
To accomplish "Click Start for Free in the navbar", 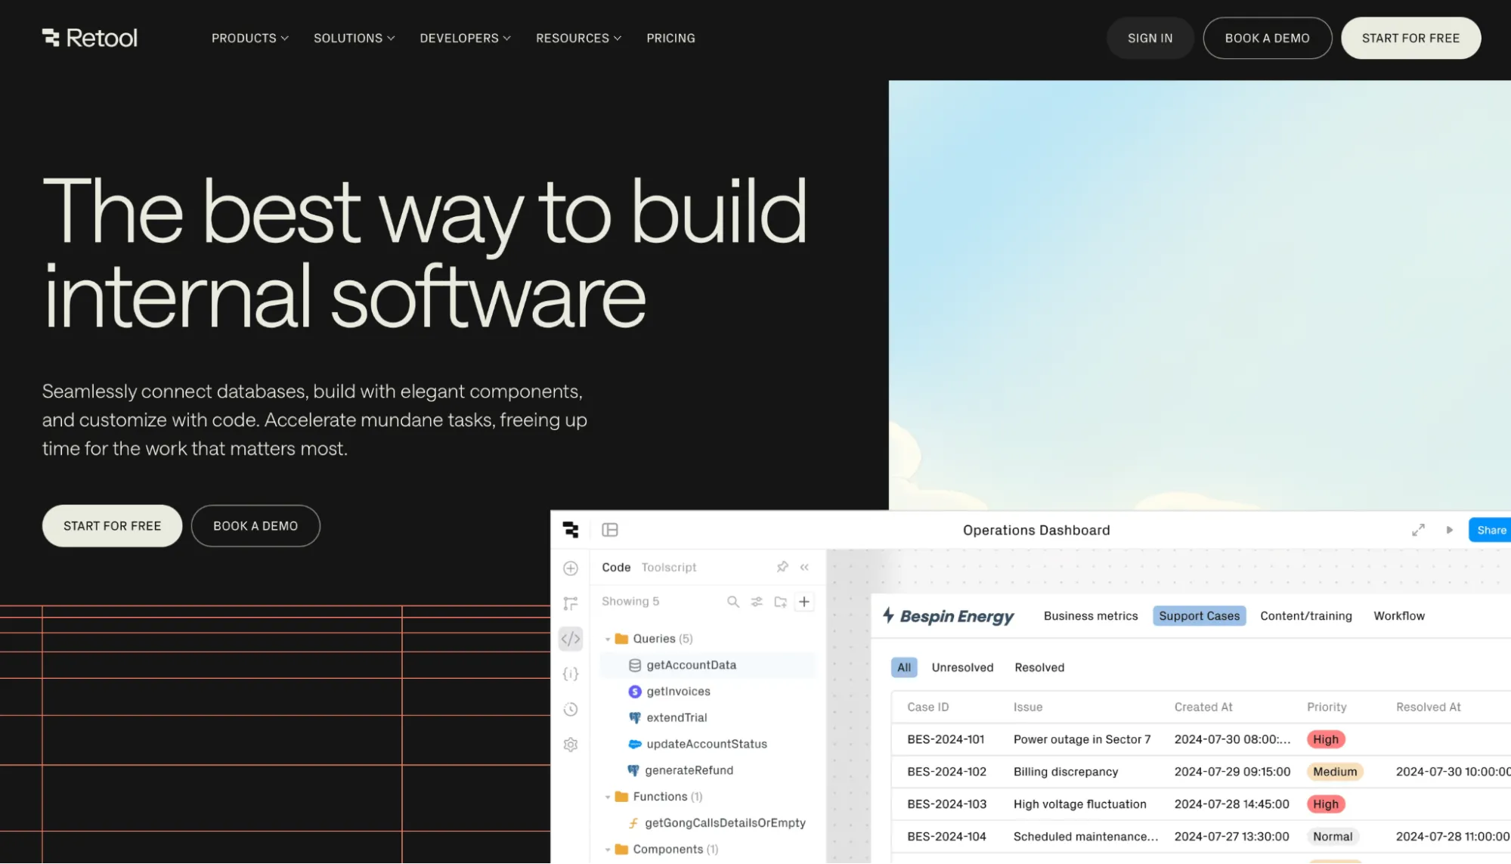I will click(x=1410, y=38).
